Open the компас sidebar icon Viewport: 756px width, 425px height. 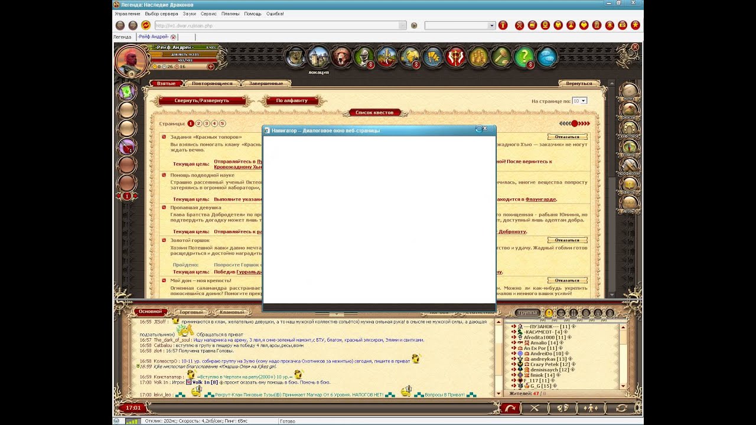click(x=630, y=148)
